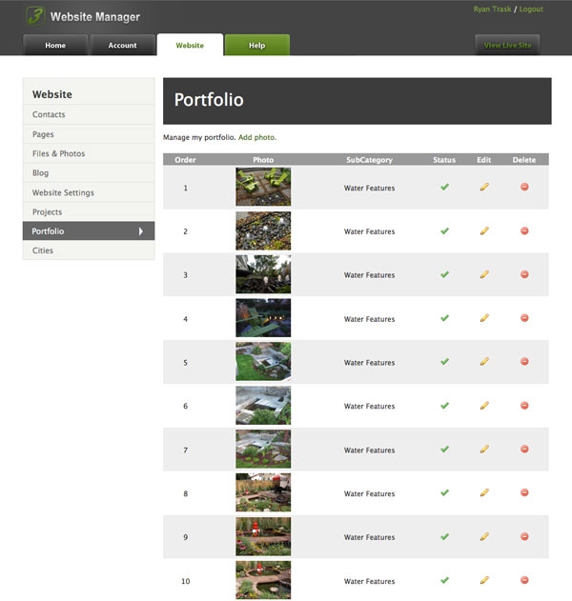572x601 pixels.
Task: Click the edit pencil for row 2
Action: point(484,230)
